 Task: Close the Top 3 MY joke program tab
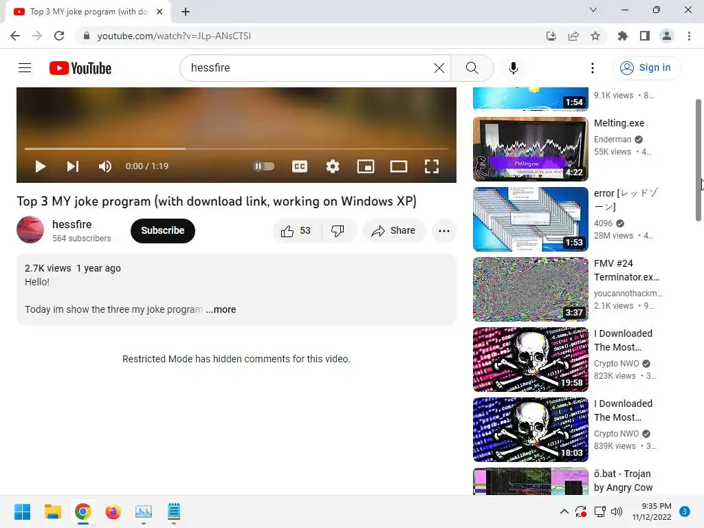click(159, 12)
